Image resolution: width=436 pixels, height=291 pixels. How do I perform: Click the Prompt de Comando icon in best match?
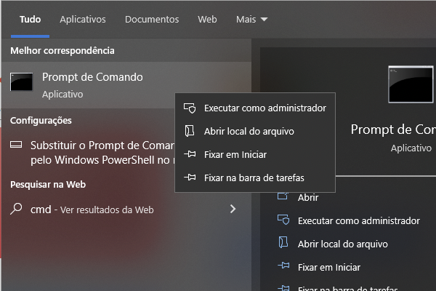click(21, 81)
